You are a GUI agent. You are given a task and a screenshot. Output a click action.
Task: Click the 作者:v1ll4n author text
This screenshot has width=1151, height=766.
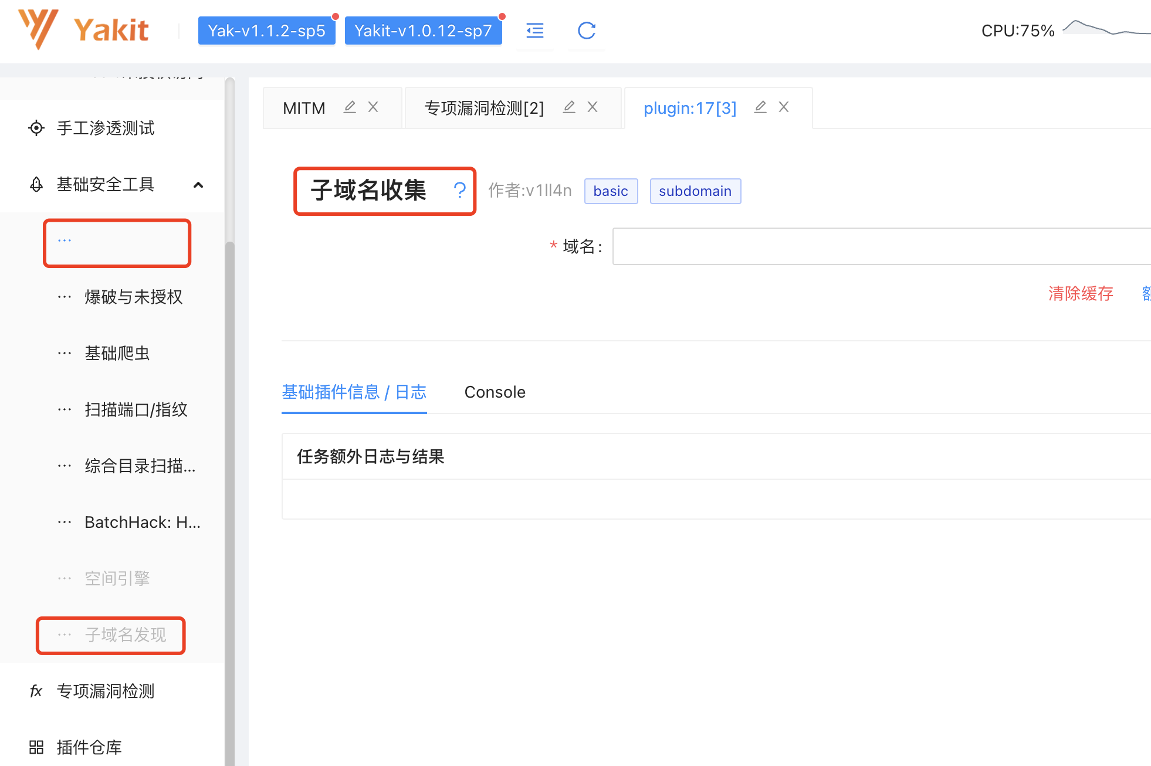[530, 191]
